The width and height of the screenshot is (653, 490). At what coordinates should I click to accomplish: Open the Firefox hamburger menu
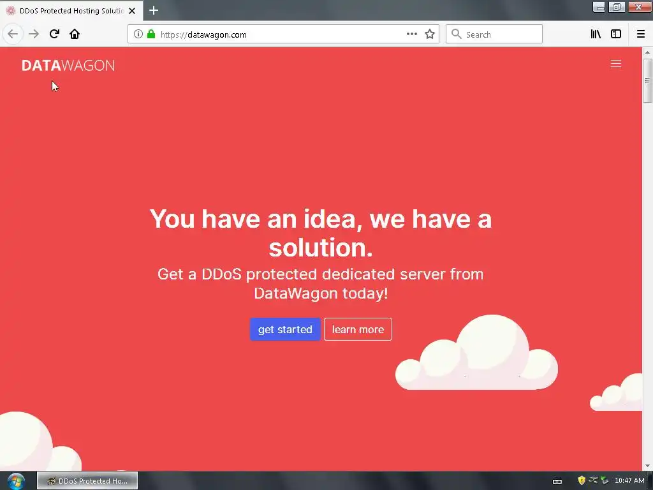click(x=641, y=34)
